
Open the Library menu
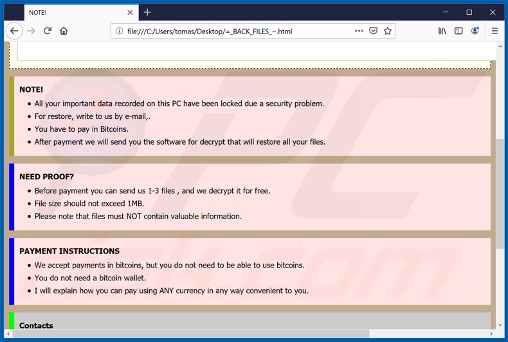(x=442, y=31)
